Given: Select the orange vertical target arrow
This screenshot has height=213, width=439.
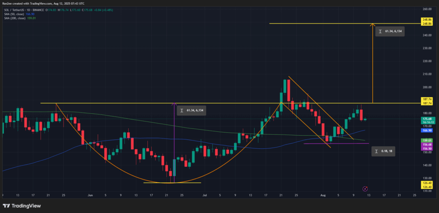Looking at the screenshot, I should click(x=373, y=63).
